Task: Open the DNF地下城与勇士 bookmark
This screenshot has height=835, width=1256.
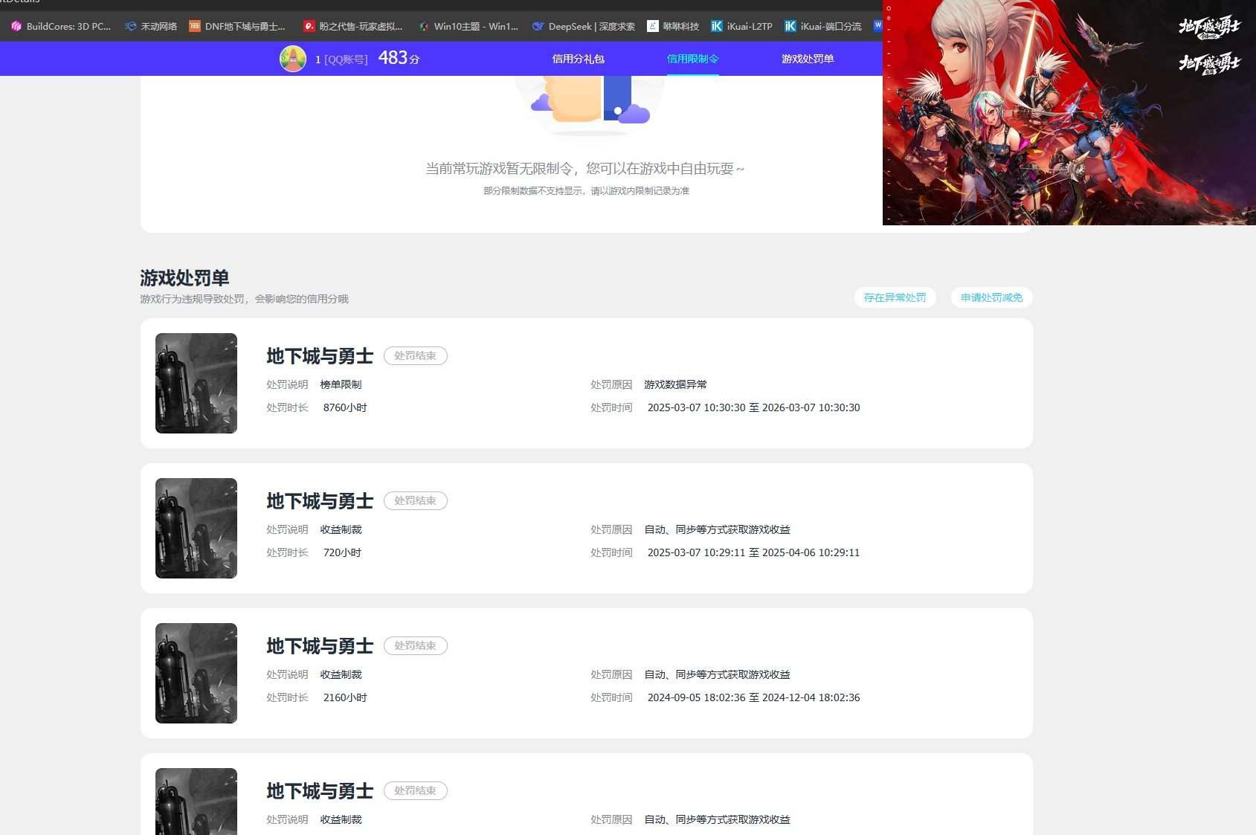Action: [x=237, y=26]
